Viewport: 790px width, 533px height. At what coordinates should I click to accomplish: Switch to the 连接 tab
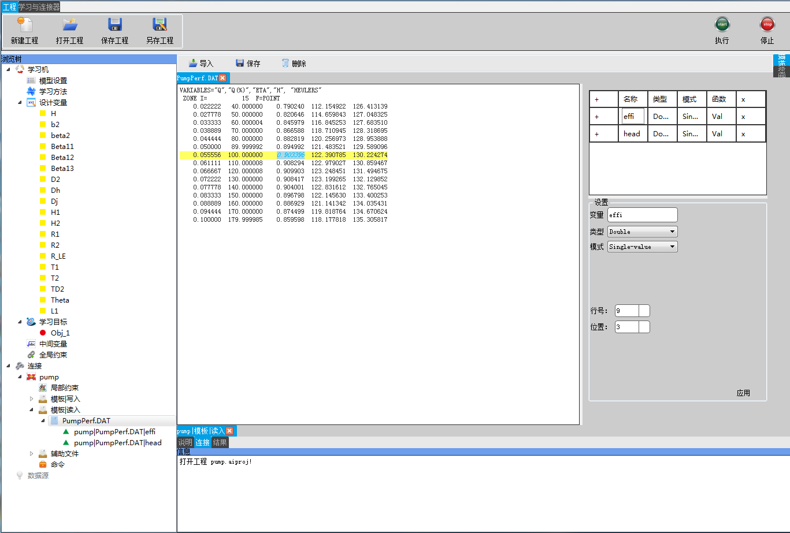(202, 442)
